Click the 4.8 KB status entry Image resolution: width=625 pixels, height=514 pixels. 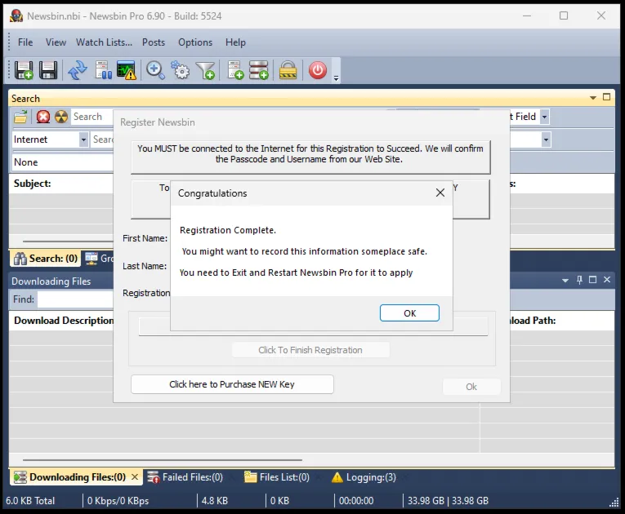tap(214, 501)
